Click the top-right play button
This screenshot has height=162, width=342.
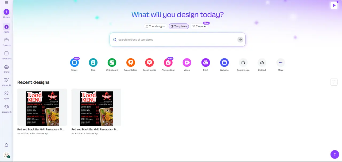pyautogui.click(x=334, y=5)
